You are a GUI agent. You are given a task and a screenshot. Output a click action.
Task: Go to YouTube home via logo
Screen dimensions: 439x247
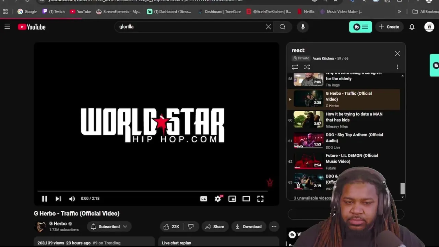(x=32, y=27)
